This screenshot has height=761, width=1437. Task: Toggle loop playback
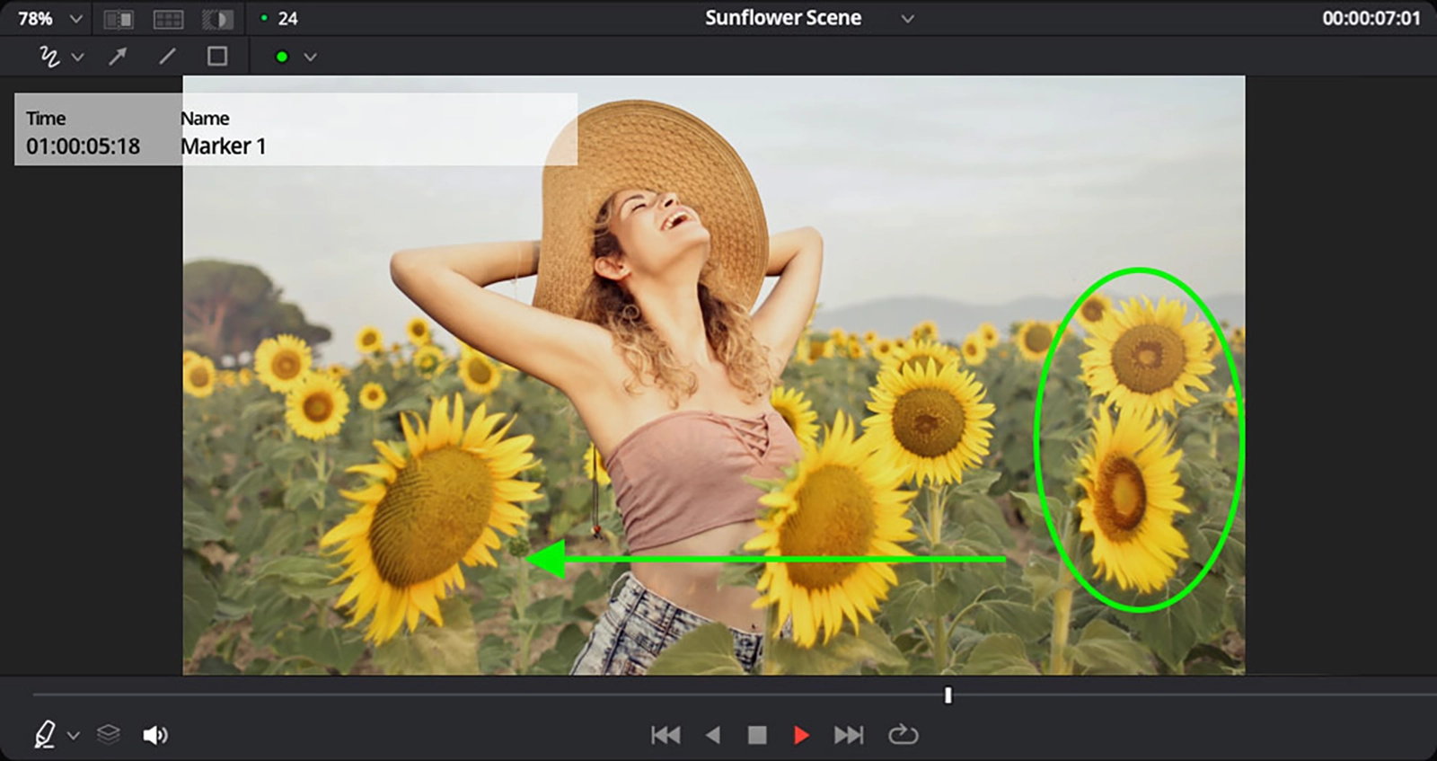[x=903, y=735]
